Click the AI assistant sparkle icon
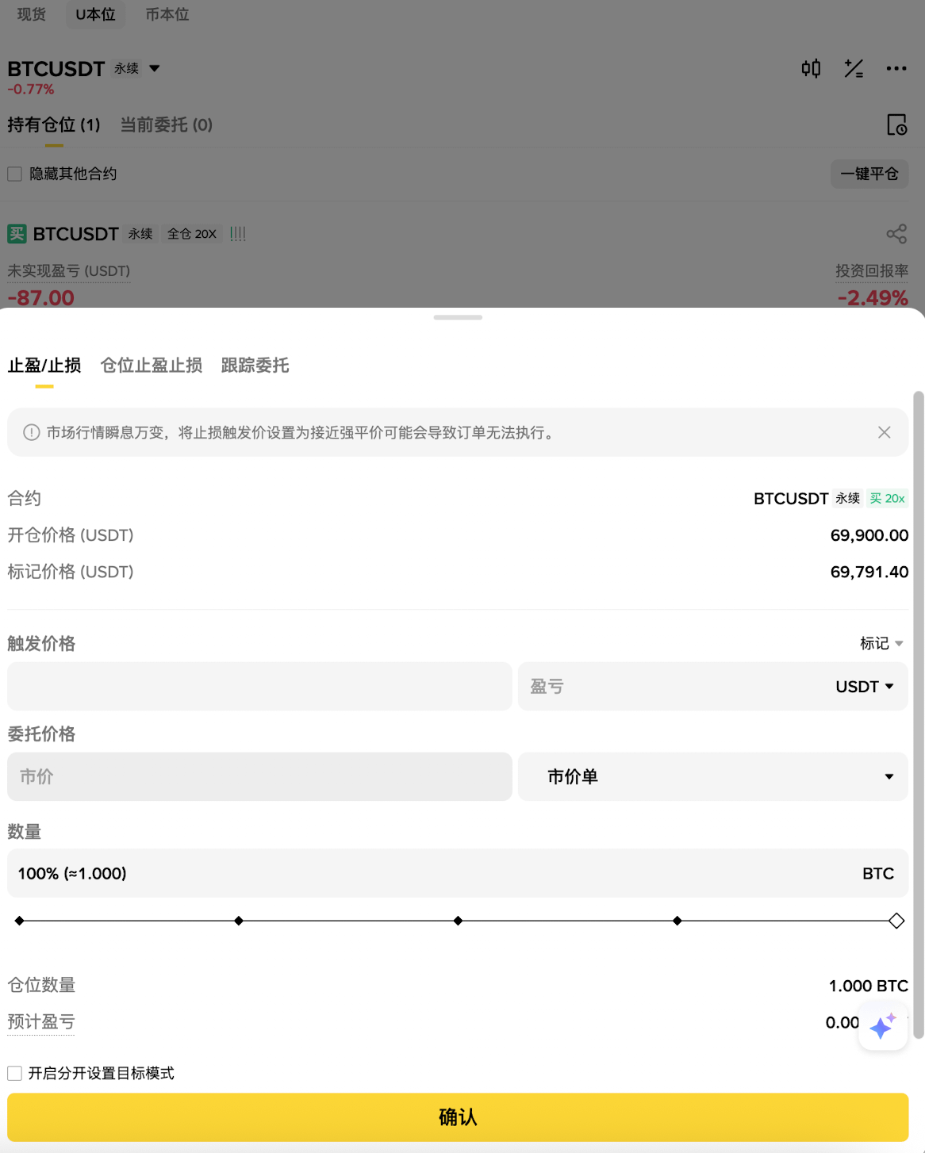Viewport: 925px width, 1153px height. click(882, 1026)
